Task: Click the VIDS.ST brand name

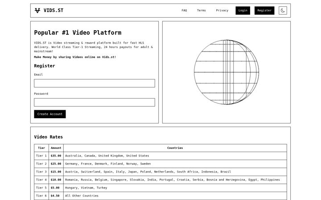Action: pyautogui.click(x=53, y=10)
